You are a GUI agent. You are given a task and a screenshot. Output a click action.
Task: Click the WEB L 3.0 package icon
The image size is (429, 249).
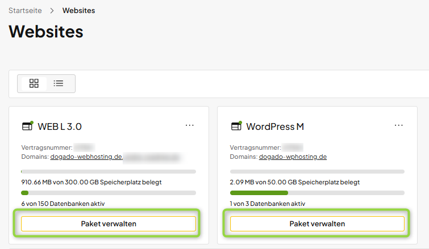(x=27, y=126)
